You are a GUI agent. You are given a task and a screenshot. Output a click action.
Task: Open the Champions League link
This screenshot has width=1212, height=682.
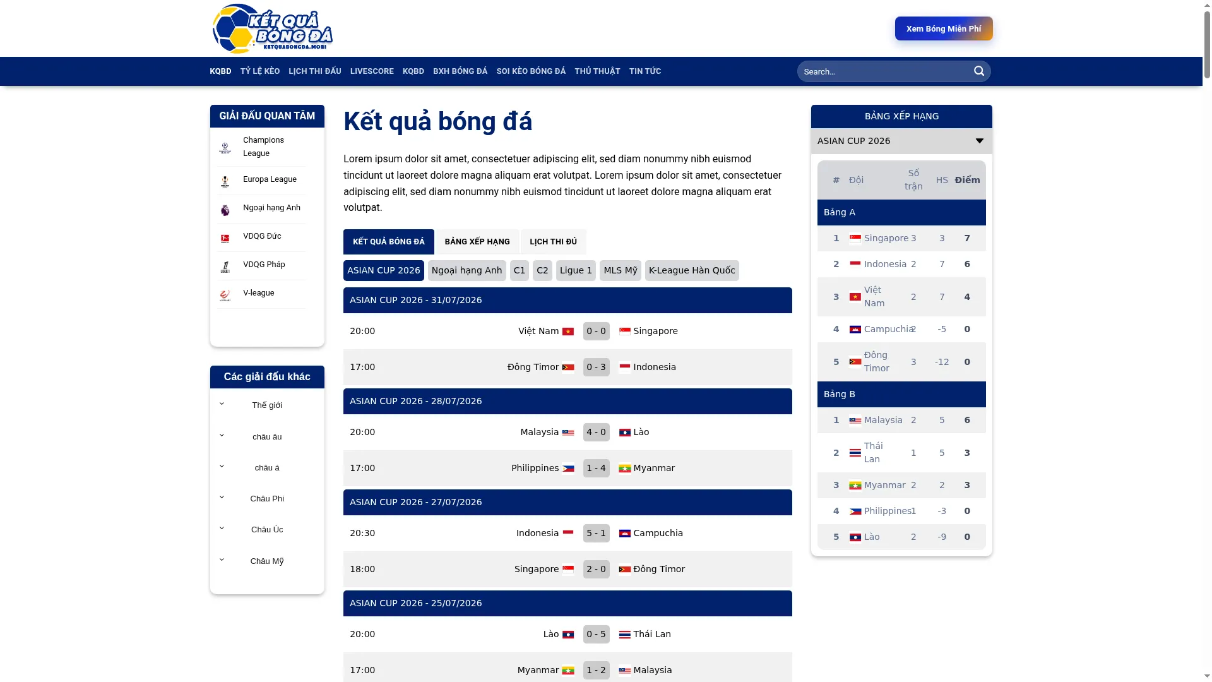click(263, 147)
